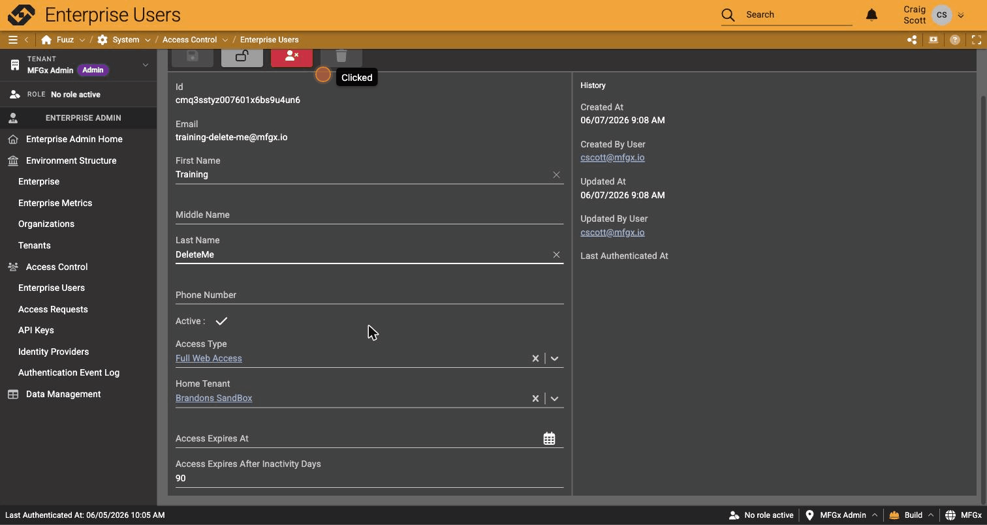Click the Middle Name field
The height and width of the screenshot is (525, 987).
point(369,215)
